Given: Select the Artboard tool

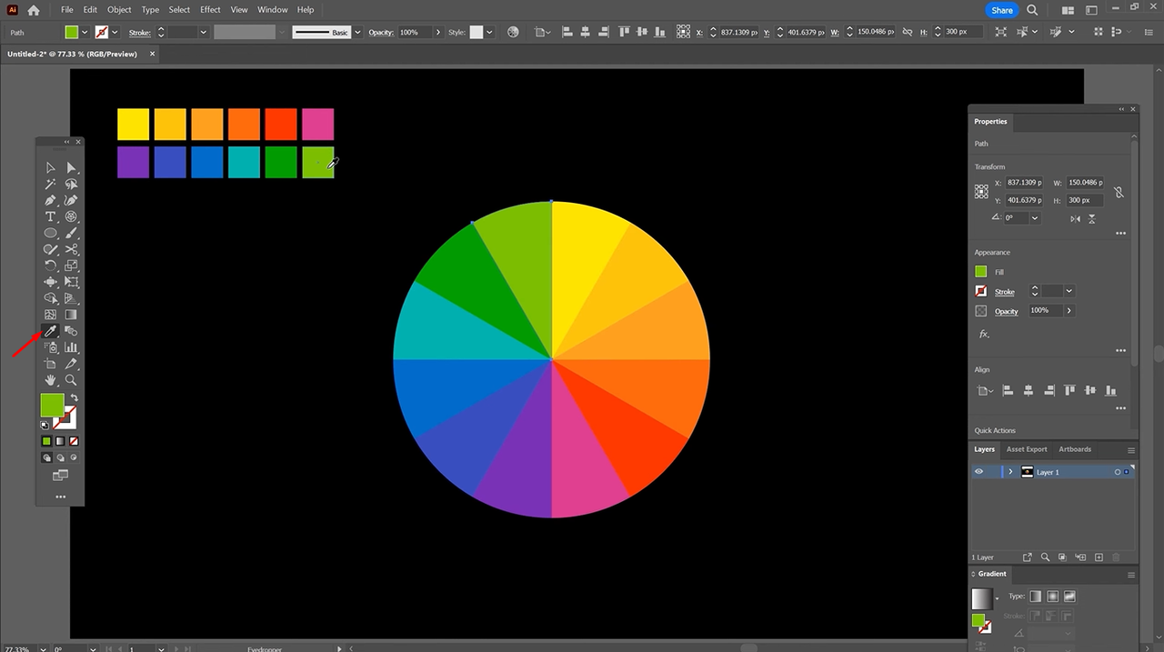Looking at the screenshot, I should click(50, 364).
